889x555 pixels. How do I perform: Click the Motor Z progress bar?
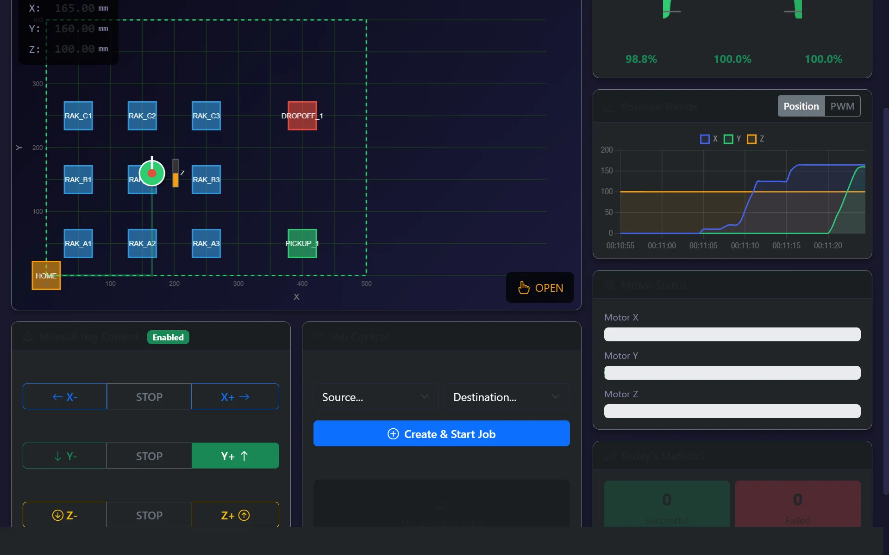click(x=732, y=411)
